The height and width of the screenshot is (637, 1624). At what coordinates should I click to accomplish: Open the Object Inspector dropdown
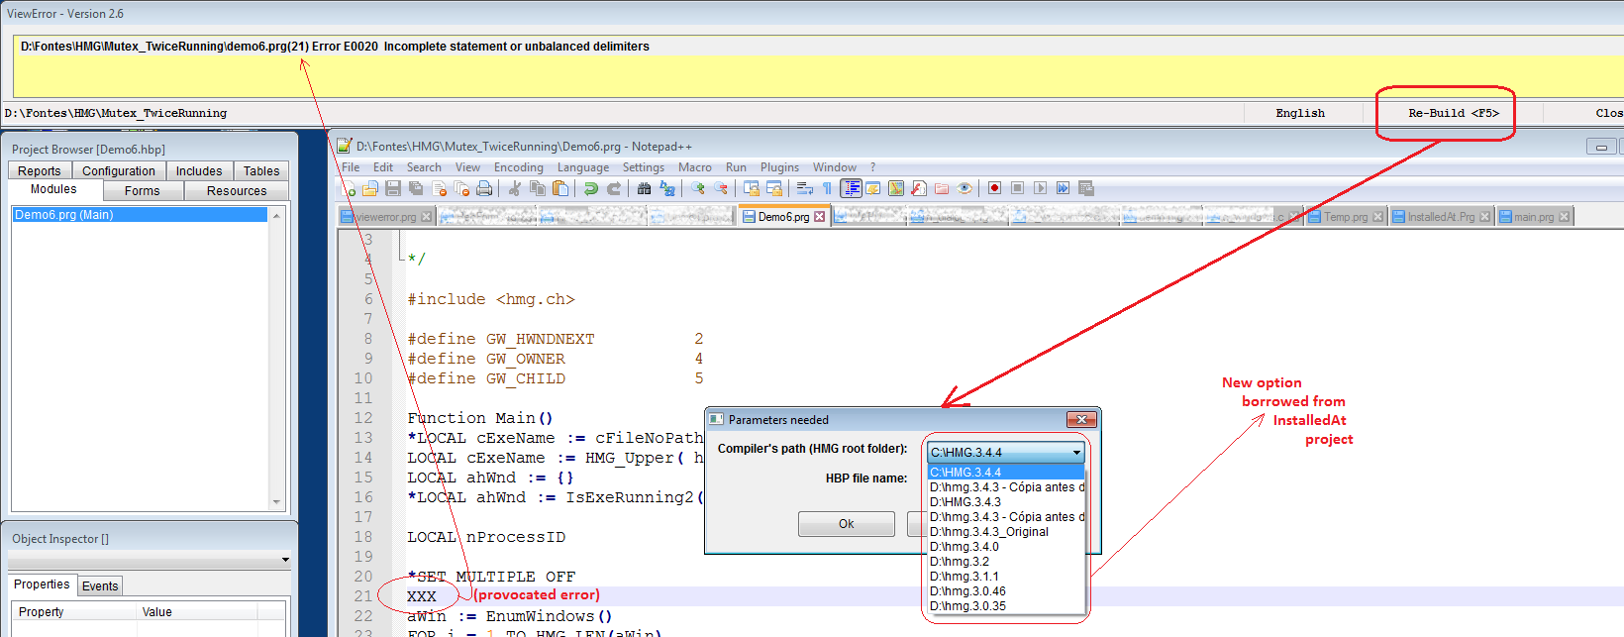285,560
